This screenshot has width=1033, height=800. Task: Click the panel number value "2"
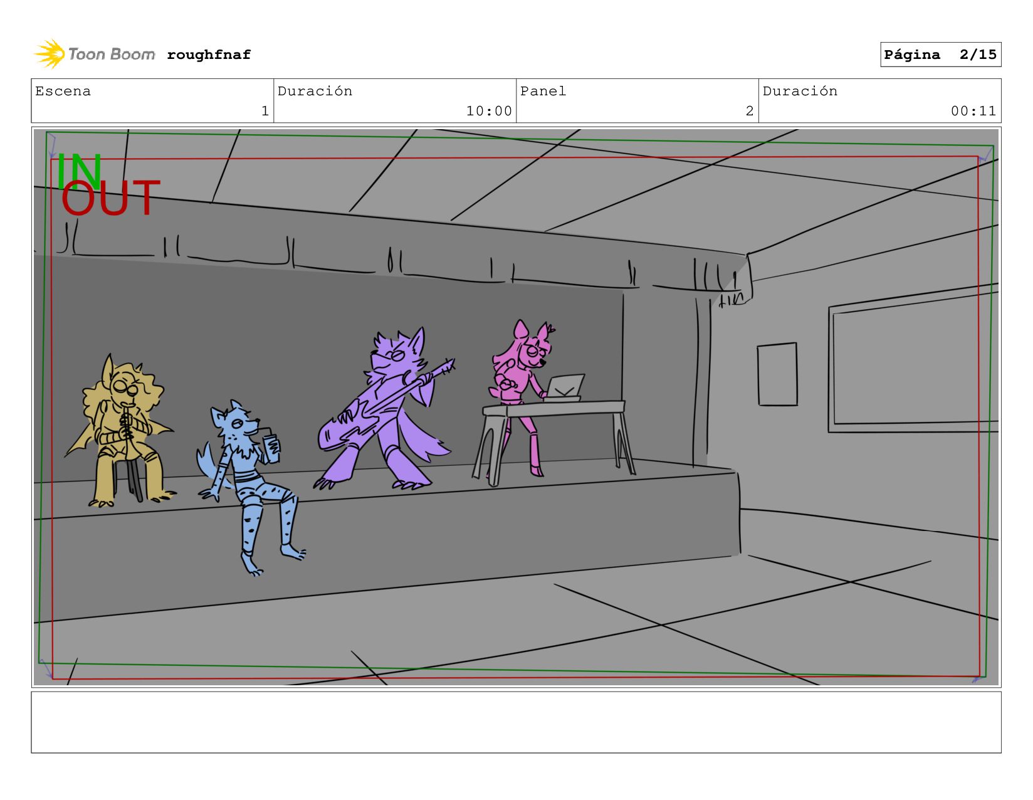click(750, 111)
